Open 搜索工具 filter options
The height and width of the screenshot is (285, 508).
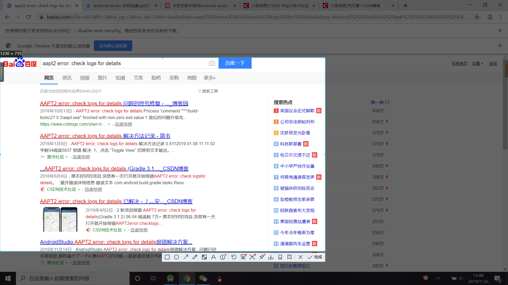click(x=208, y=91)
